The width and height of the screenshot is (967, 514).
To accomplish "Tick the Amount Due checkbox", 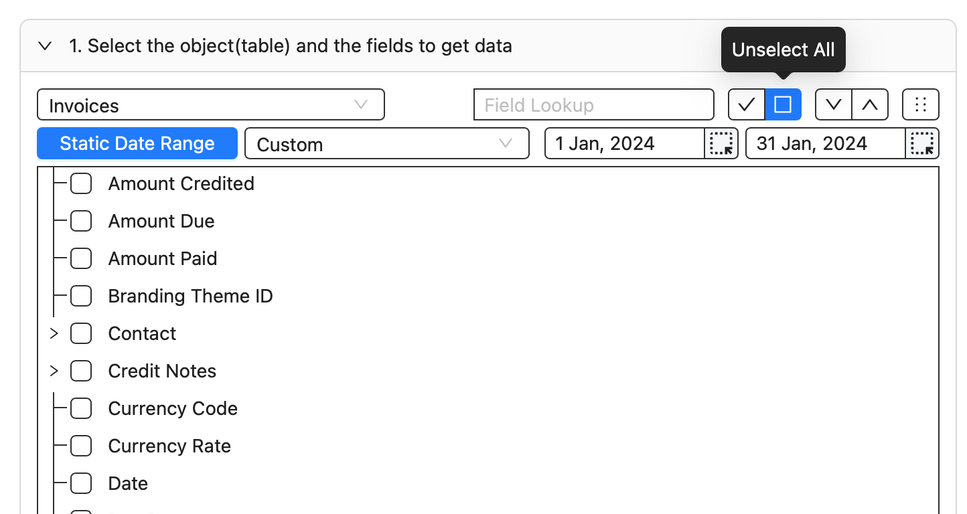I will coord(81,221).
